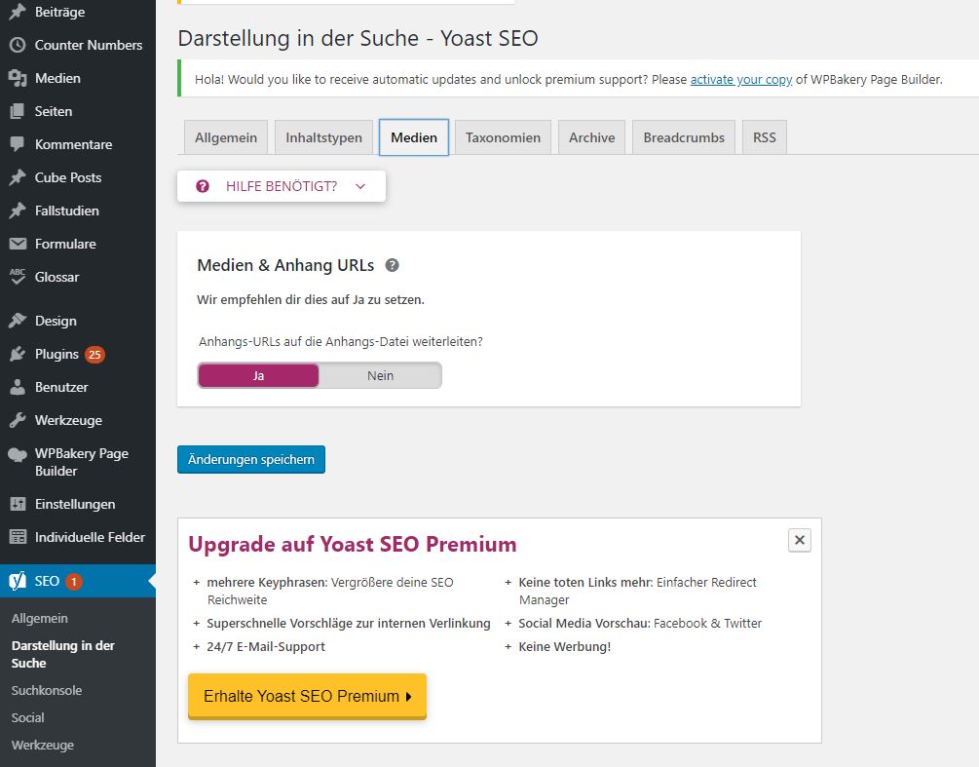The width and height of the screenshot is (979, 767).
Task: Expand the Hilfe benötigt? panel
Action: [x=282, y=186]
